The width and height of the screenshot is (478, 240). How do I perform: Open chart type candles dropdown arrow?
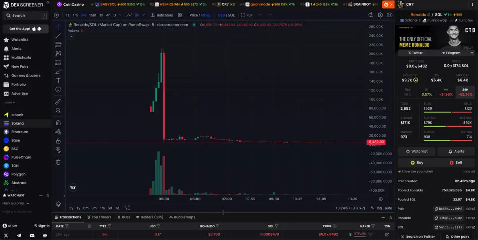pos(143,15)
